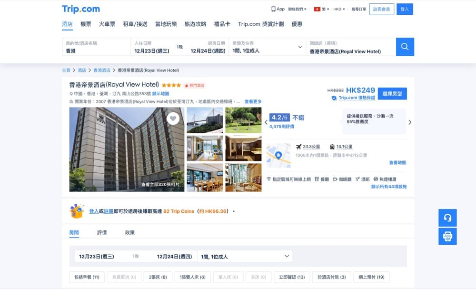Click the lower check-out date 12月24日(週四)
The height and width of the screenshot is (289, 476).
[174, 257]
